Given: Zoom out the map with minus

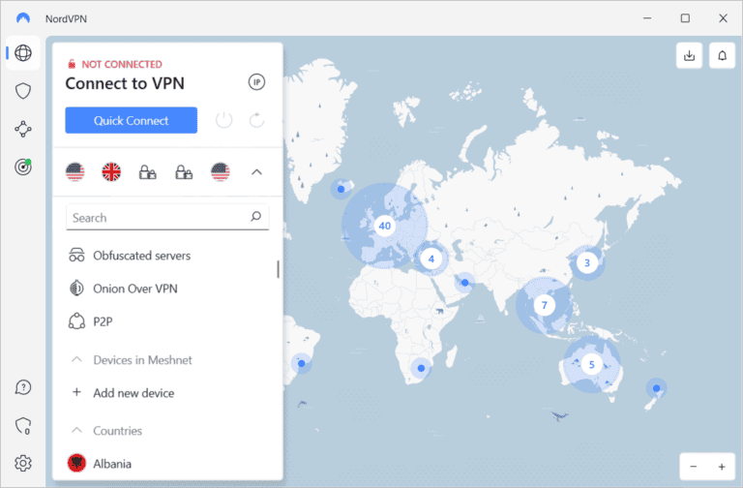Looking at the screenshot, I should [x=694, y=467].
